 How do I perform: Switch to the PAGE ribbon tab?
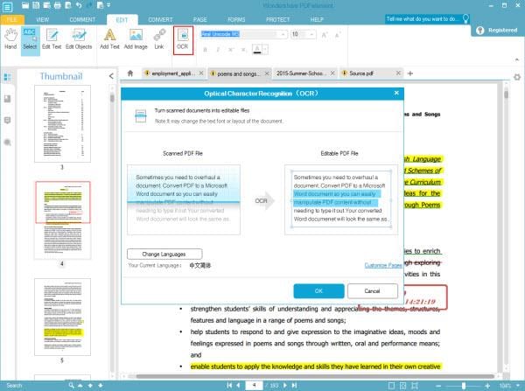[199, 19]
